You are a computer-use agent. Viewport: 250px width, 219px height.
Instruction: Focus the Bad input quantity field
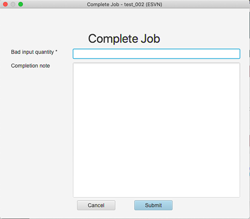pyautogui.click(x=156, y=53)
